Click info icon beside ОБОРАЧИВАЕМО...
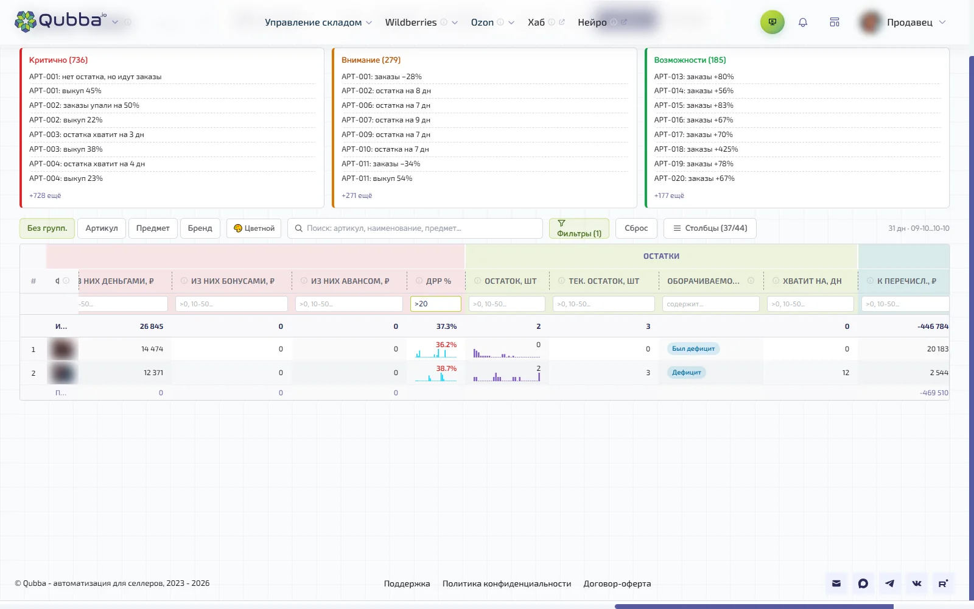 pos(751,281)
